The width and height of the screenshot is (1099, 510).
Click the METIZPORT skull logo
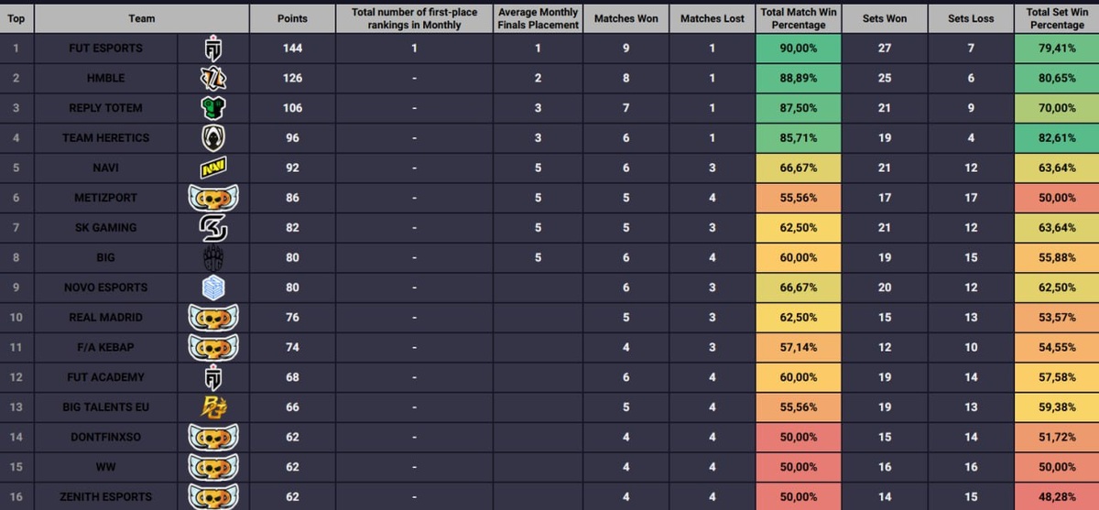(212, 198)
